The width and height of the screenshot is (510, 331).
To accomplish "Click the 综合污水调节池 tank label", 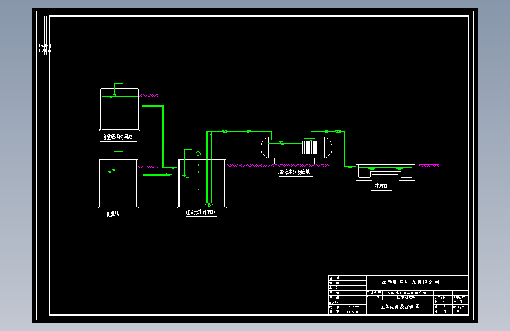I will point(201,212).
